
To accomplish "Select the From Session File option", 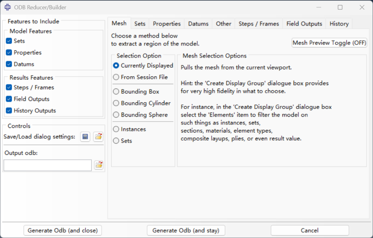I will (x=116, y=77).
